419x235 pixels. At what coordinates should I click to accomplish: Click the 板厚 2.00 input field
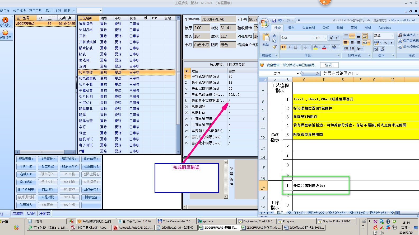[201, 28]
